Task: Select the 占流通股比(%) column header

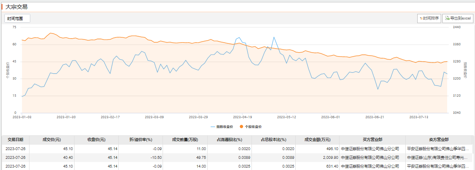Action: [229, 140]
